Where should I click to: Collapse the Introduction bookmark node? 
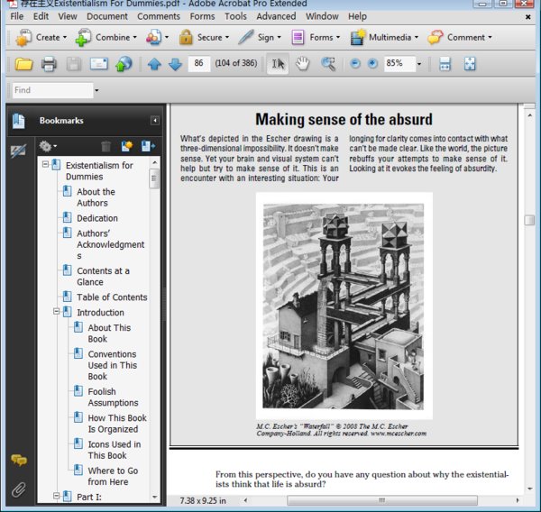[56, 311]
